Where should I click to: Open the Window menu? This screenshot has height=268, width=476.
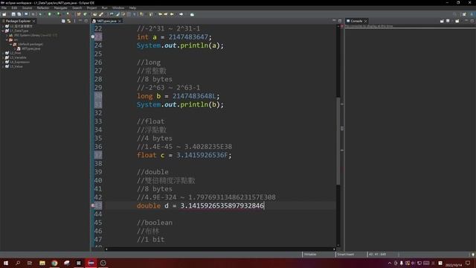(118, 8)
